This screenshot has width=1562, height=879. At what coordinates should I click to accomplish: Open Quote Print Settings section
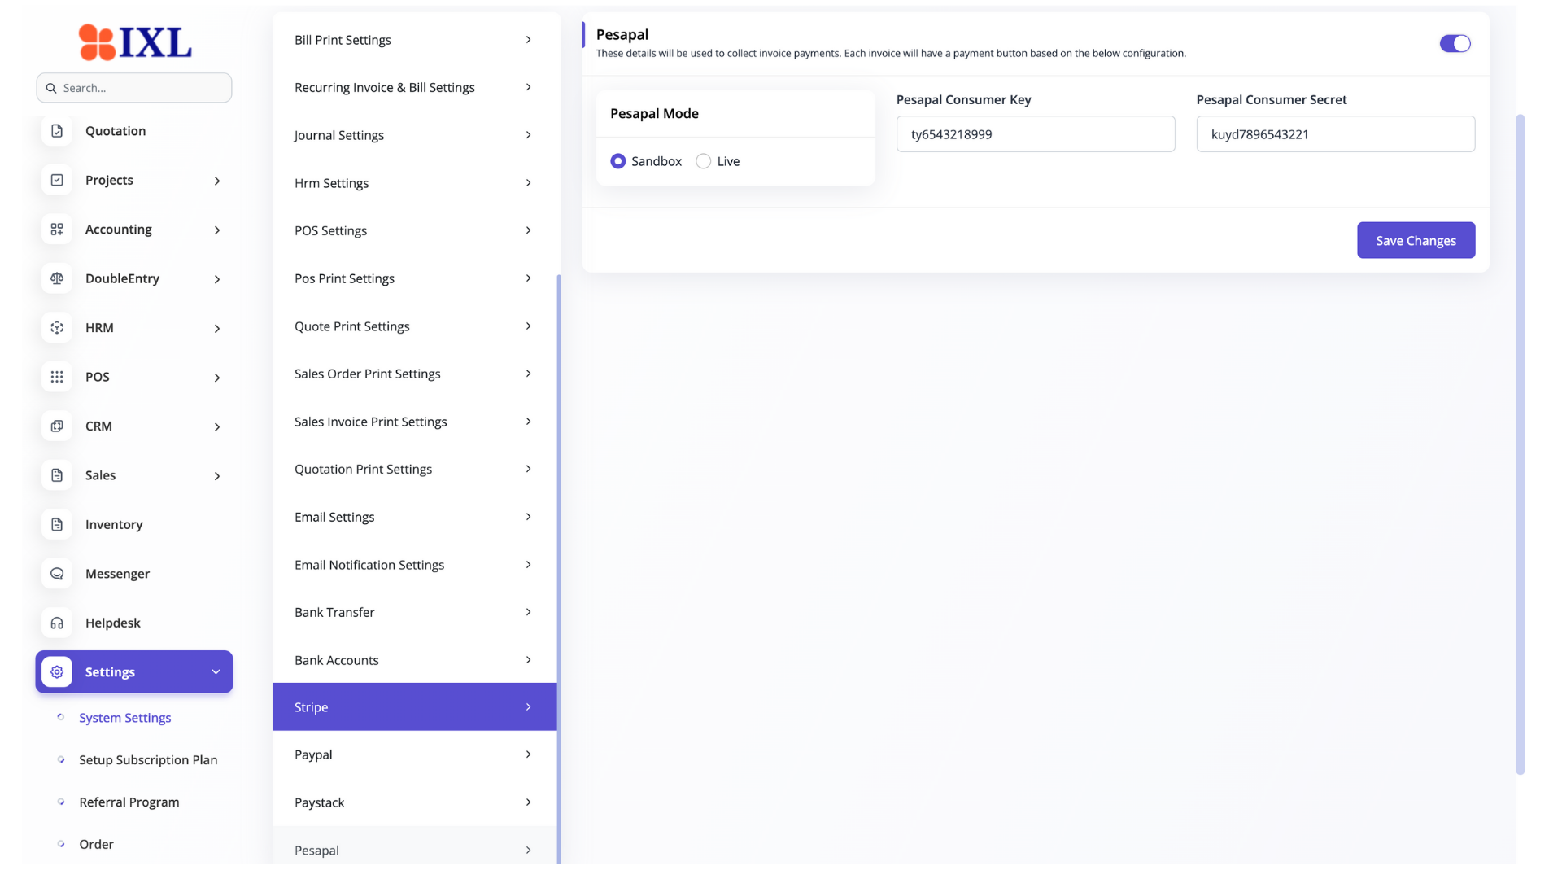(x=414, y=326)
